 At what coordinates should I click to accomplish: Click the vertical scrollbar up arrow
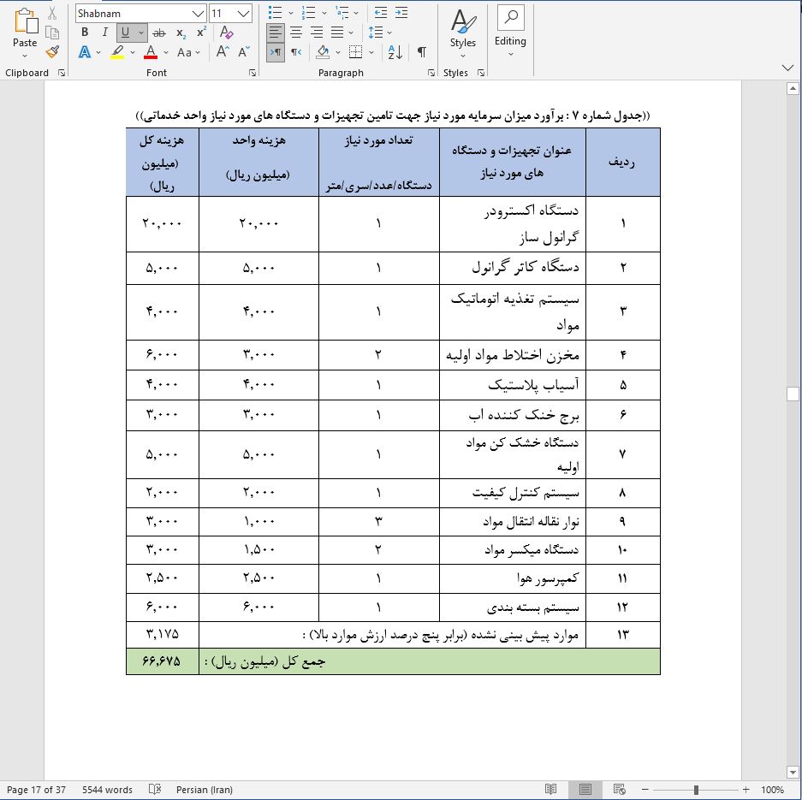(x=793, y=89)
